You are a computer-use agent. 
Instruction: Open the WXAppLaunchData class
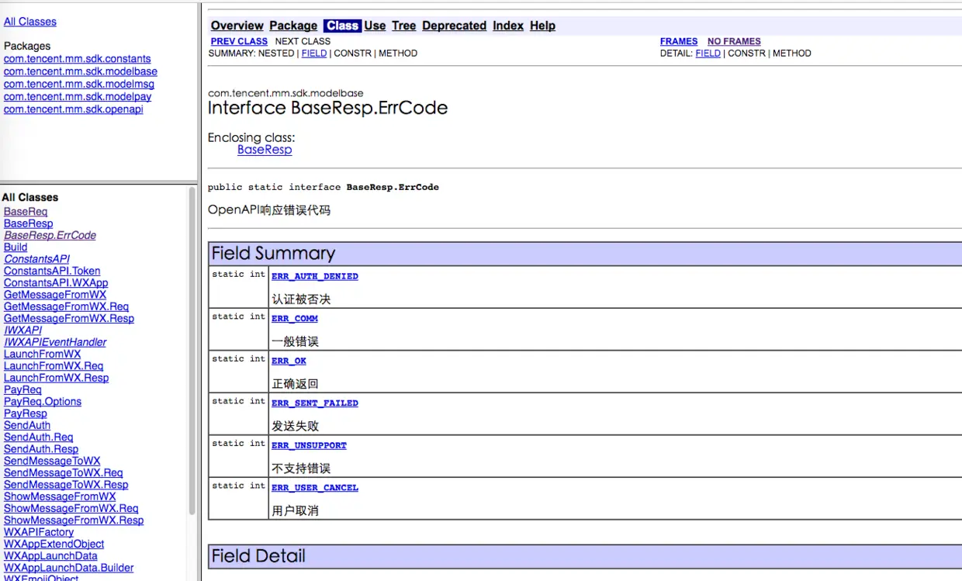coord(50,556)
